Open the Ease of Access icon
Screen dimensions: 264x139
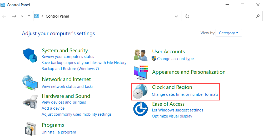pos(141,109)
